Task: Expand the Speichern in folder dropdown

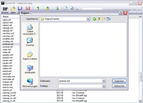Action: 88,19
